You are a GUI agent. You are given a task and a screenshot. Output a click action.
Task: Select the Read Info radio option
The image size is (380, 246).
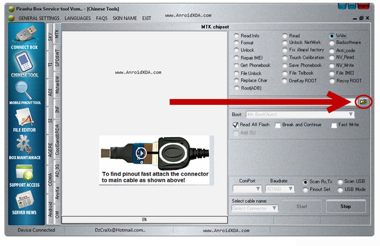[236, 36]
